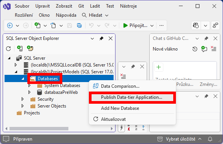Click the Nové vlákno thread title
Viewport: 223px width, 144px height.
coord(165,49)
